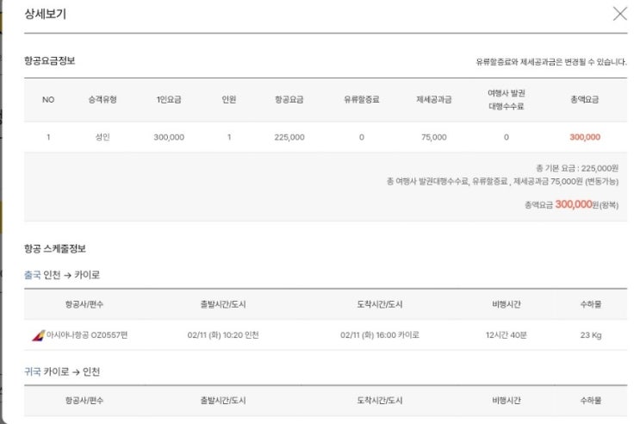Select departure time 02/11 (화) 10:20 인천
Image resolution: width=640 pixels, height=424 pixels.
[222, 334]
